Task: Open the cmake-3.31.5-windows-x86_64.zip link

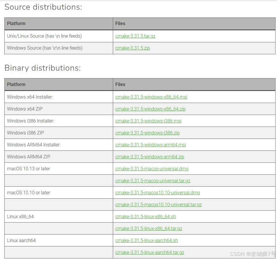Action: coord(150,109)
